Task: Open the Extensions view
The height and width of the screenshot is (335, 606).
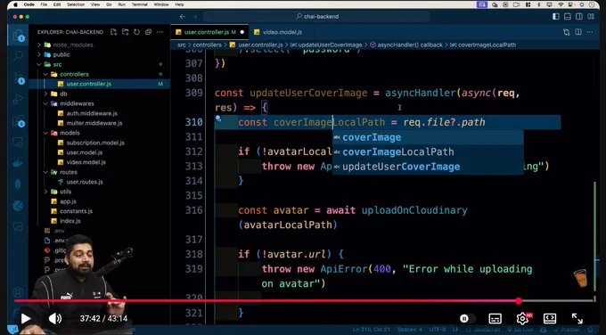Action: [x=18, y=121]
